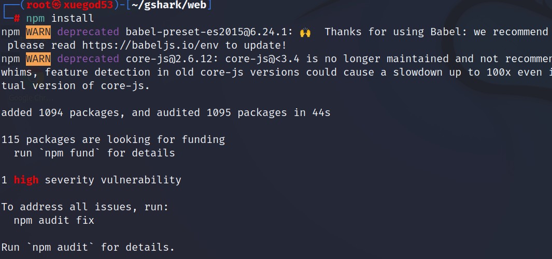Click the 'npm install' typed command
This screenshot has height=259, width=552.
pos(60,19)
